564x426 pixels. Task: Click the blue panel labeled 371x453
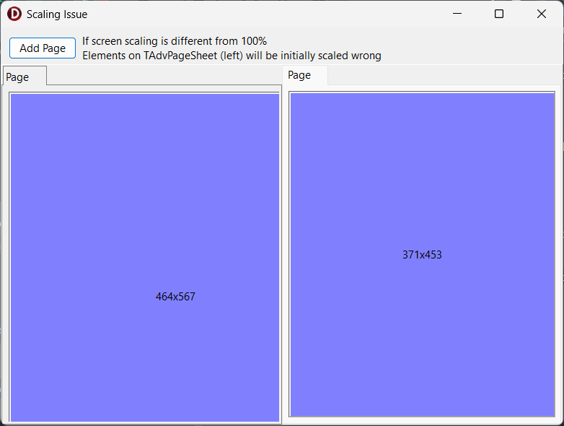click(423, 254)
